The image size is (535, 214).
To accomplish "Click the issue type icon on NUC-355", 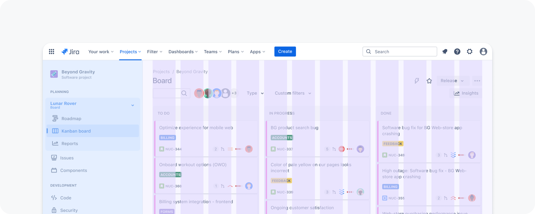I will [385, 198].
